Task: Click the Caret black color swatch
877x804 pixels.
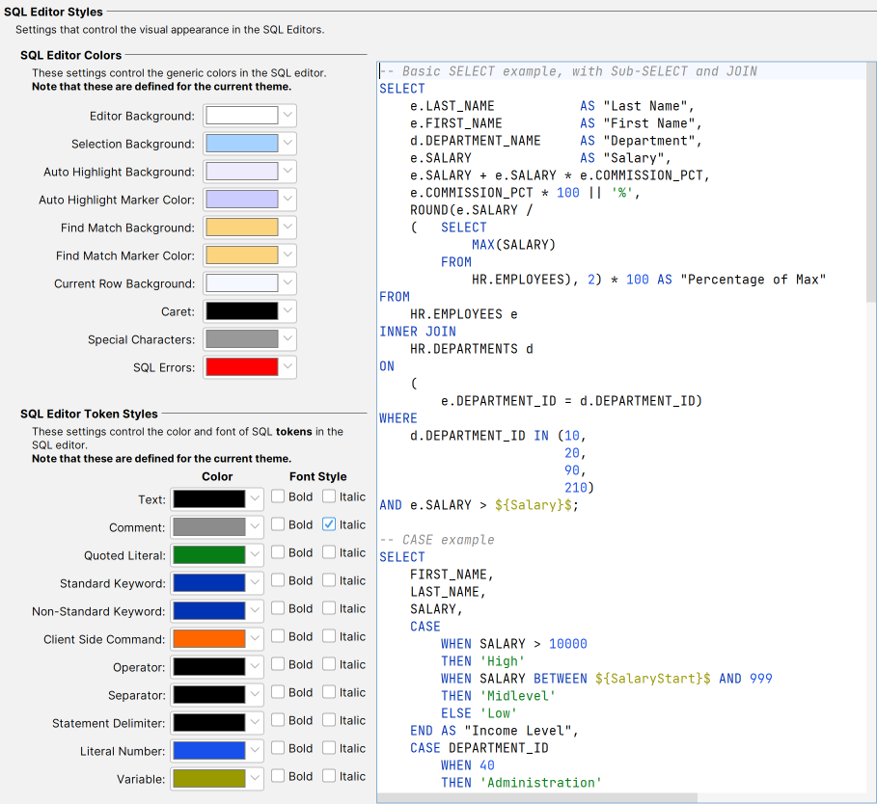Action: [x=241, y=311]
